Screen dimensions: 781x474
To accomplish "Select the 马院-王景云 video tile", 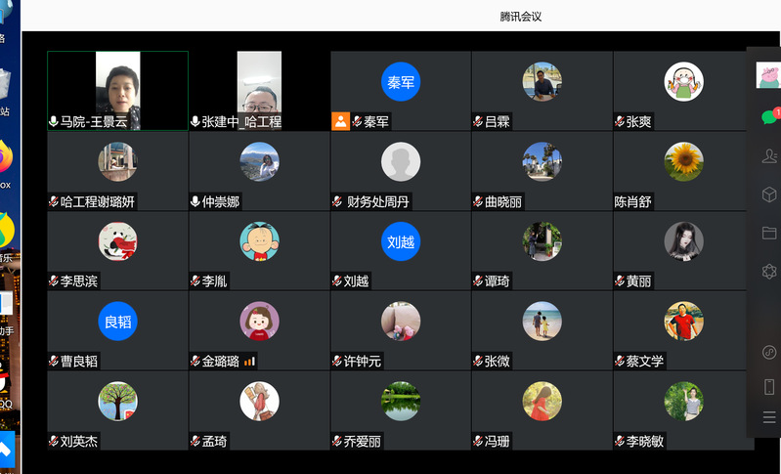I will coord(117,90).
